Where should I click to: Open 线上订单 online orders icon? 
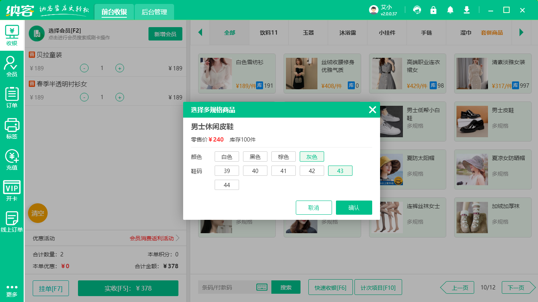click(12, 221)
